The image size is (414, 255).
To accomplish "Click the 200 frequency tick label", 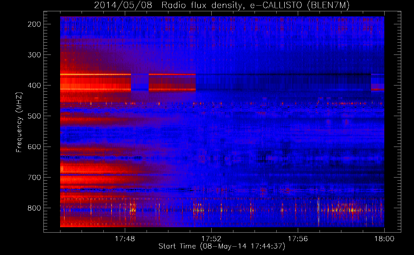I will pos(34,24).
